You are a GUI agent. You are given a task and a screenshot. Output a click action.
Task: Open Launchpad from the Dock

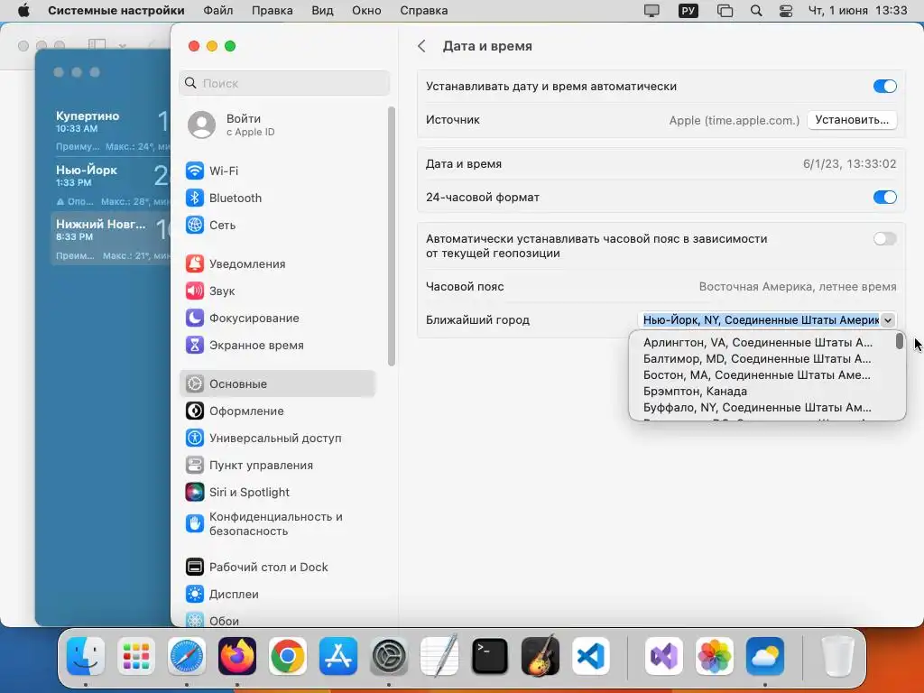point(136,656)
